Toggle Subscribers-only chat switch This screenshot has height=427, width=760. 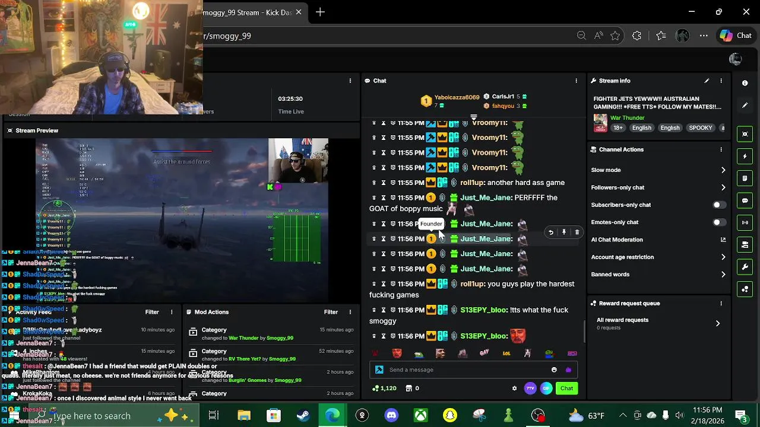pos(718,205)
